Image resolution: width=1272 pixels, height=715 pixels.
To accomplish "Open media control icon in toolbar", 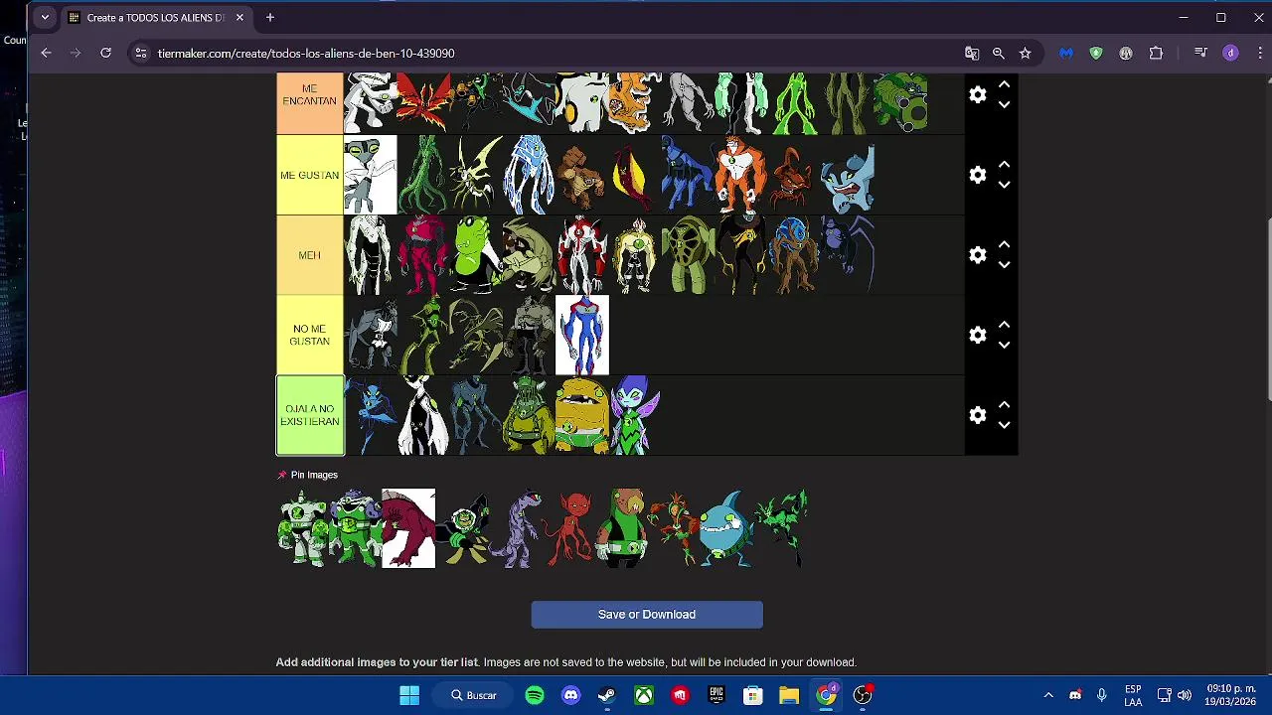I will tap(1200, 54).
